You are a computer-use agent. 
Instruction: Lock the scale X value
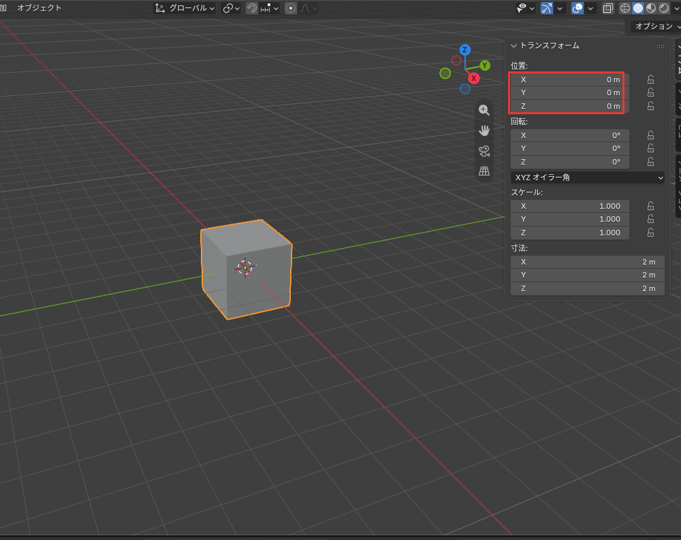650,206
